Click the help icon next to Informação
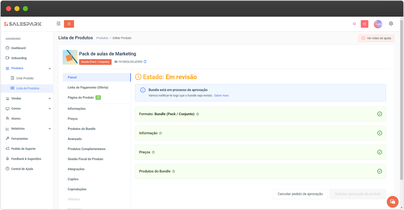404x210 pixels. pos(161,133)
